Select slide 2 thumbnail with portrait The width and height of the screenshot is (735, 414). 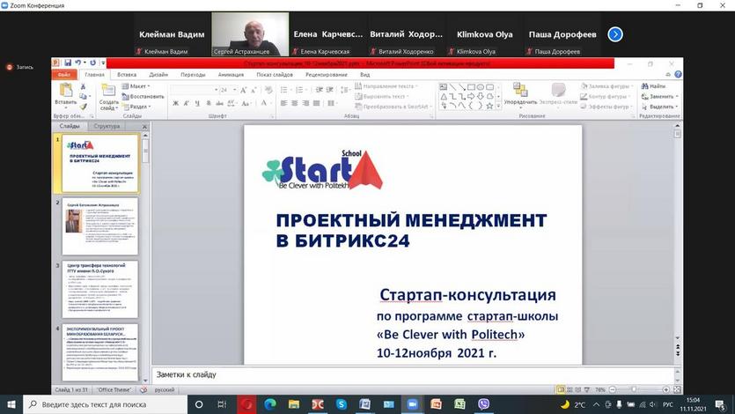[x=100, y=227]
